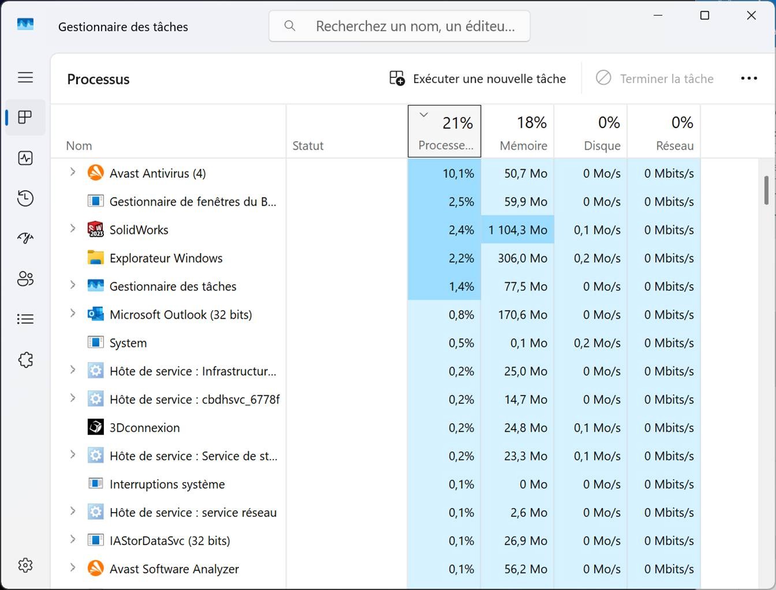Click the Avast Antivirus process icon
The width and height of the screenshot is (776, 590).
tap(95, 173)
